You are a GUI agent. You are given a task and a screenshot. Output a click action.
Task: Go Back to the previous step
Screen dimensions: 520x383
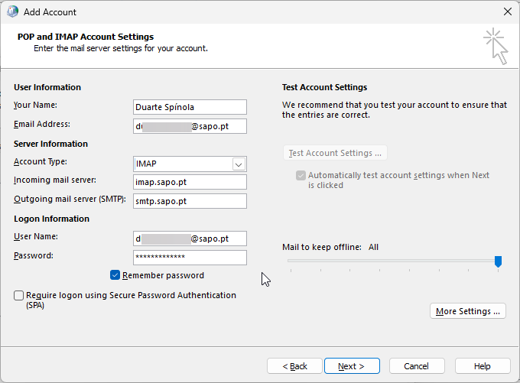pos(294,366)
